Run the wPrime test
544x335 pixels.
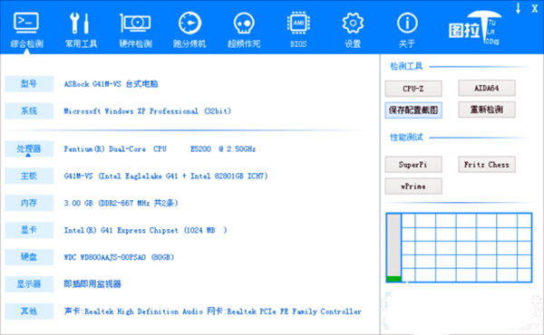click(x=413, y=186)
